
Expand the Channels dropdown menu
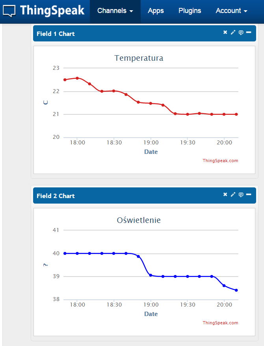click(x=115, y=11)
